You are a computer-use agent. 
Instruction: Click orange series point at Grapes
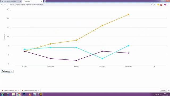coord(102,26)
